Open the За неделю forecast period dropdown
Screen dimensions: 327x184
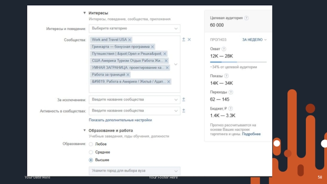pyautogui.click(x=254, y=40)
